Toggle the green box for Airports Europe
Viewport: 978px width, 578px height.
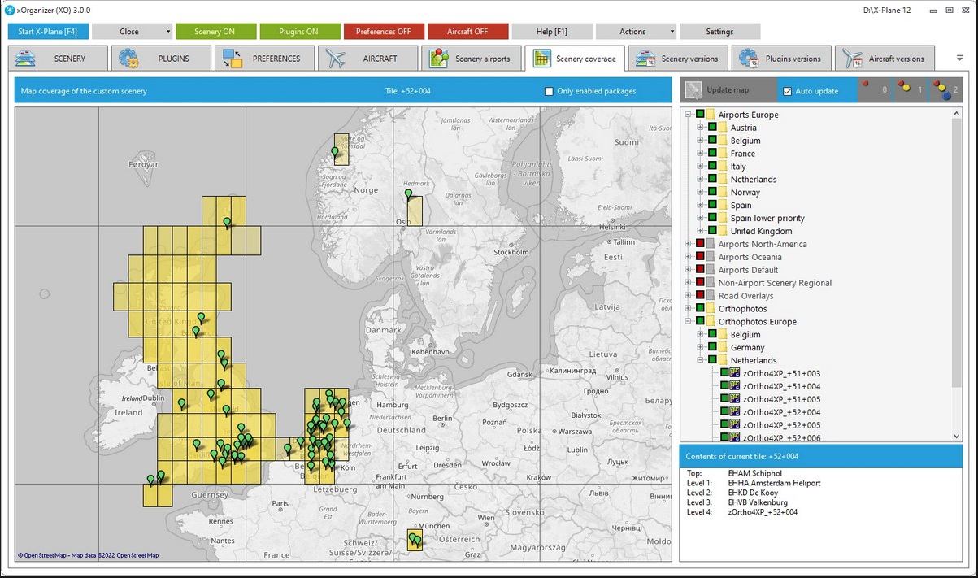699,115
